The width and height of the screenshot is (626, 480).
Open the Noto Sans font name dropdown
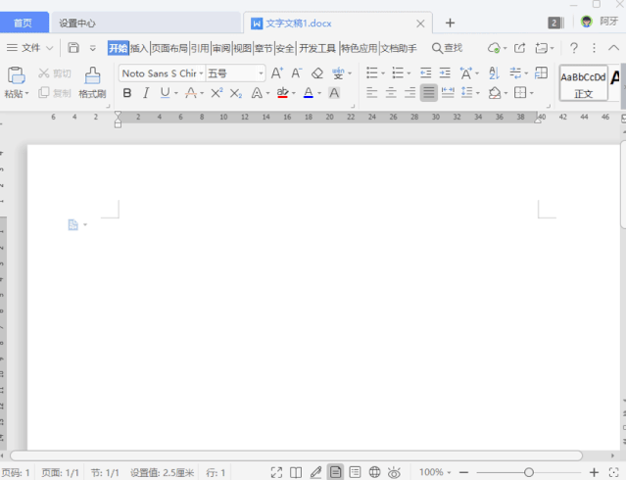(x=163, y=73)
